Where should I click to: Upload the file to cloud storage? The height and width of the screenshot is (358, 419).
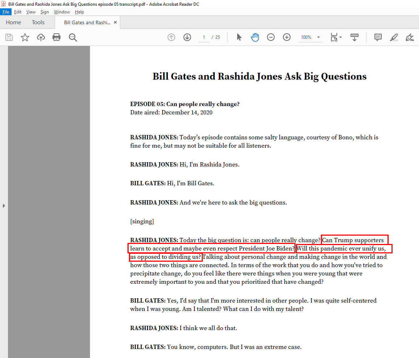click(x=41, y=37)
